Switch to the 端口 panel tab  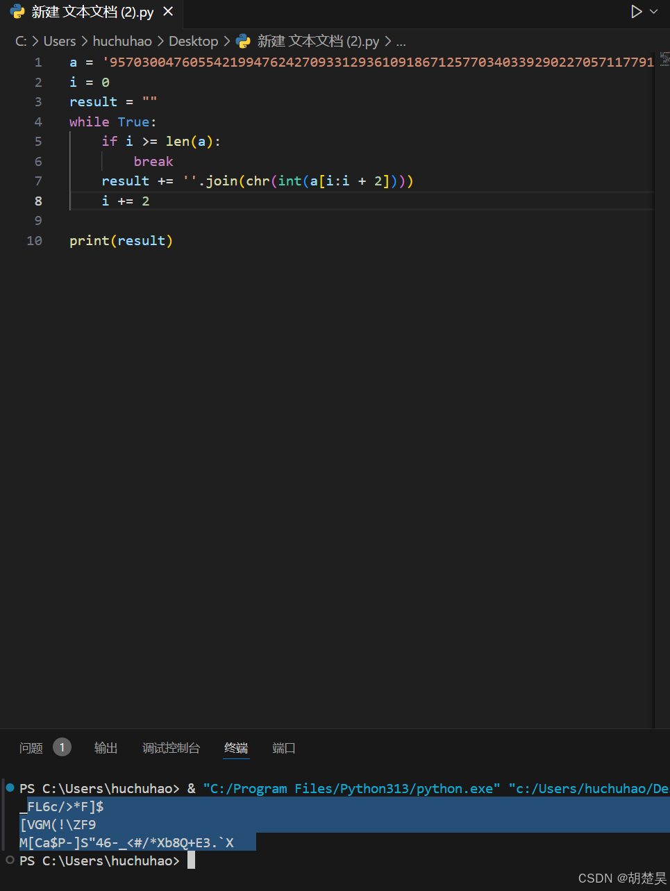284,748
